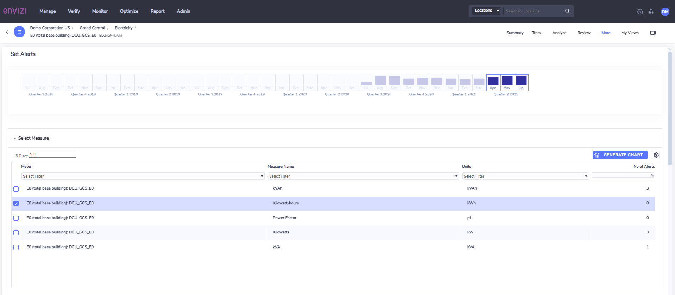Select Quarter 4 2020 on the timeline
The image size is (675, 295).
click(x=421, y=94)
